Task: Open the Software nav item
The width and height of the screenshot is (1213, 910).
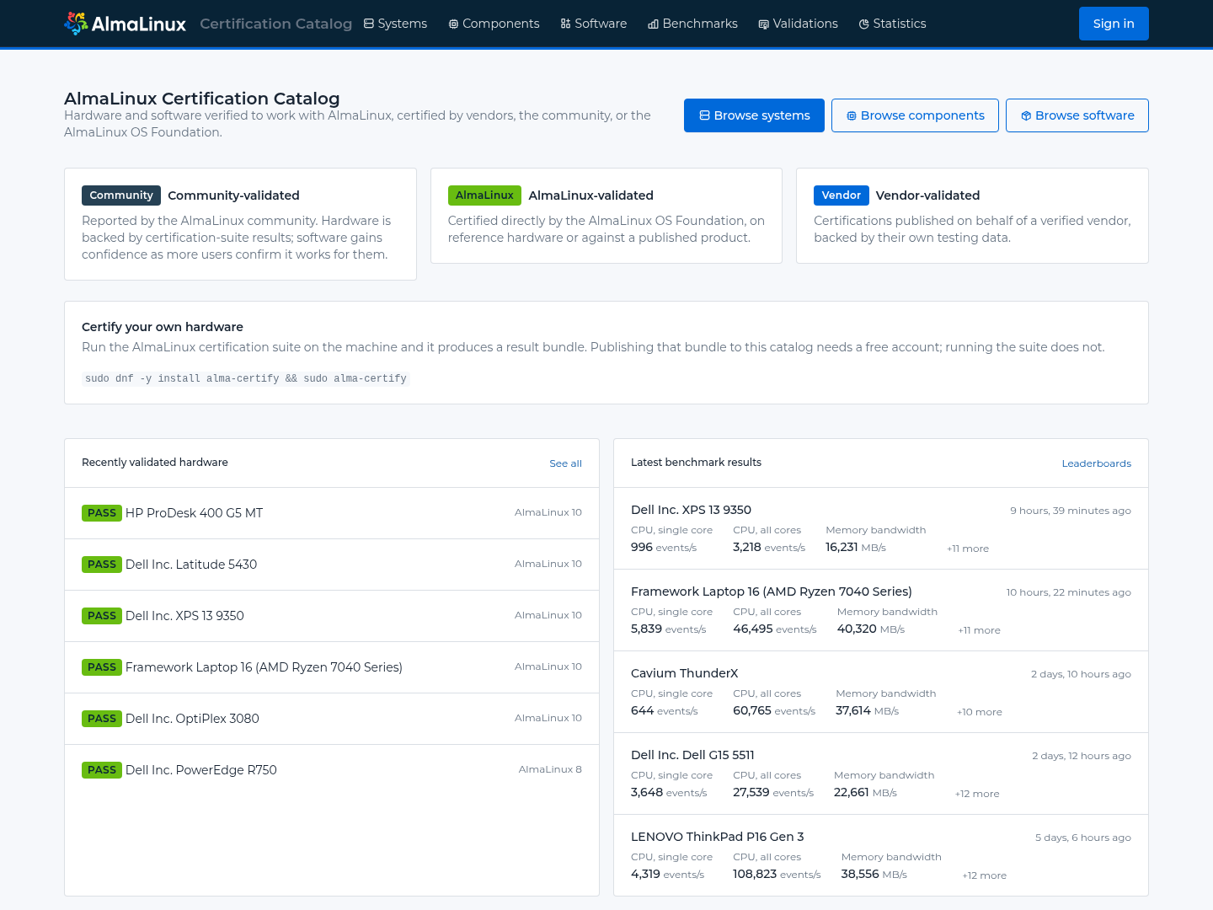Action: 594,24
